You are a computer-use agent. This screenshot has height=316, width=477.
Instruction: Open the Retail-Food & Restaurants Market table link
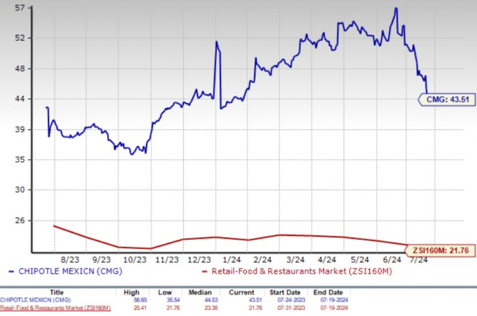55,308
